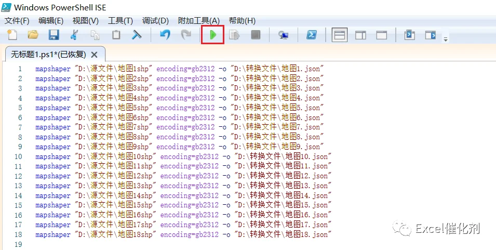Open new remote PowerShell tab icon

[284, 35]
